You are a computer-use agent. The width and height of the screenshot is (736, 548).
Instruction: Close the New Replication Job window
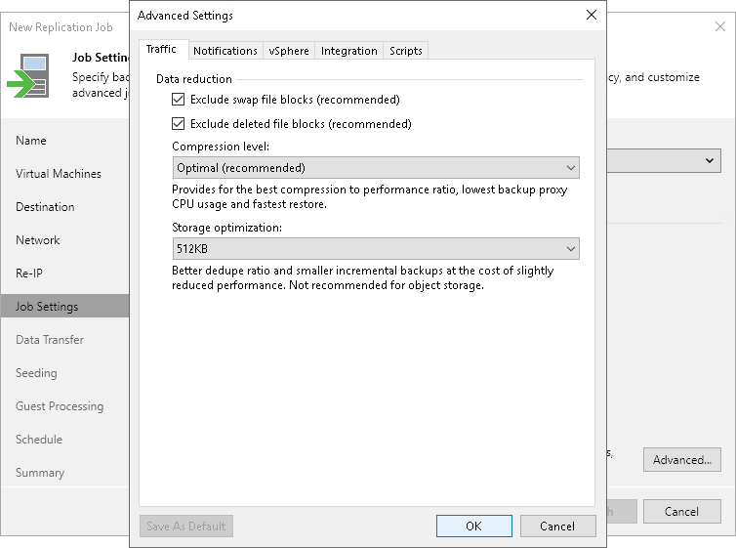click(x=720, y=26)
